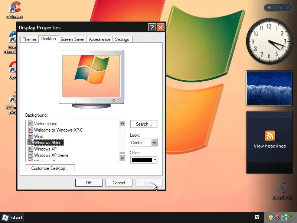Click the sidebar add gadget plus button
The image size is (297, 223).
(x=269, y=8)
